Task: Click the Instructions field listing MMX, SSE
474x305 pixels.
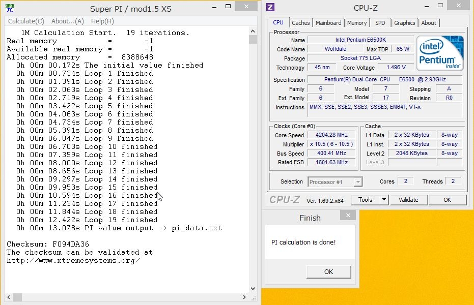Action: click(385, 110)
